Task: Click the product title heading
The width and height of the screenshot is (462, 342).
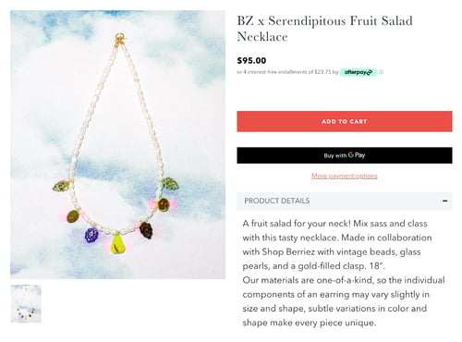Action: click(324, 29)
